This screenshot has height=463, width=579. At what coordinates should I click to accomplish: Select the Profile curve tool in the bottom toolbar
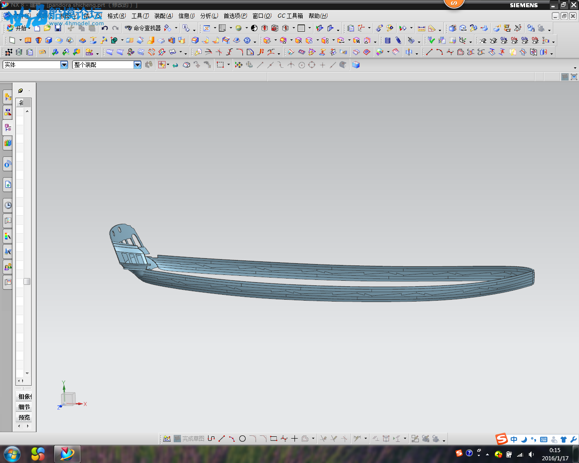click(211, 439)
